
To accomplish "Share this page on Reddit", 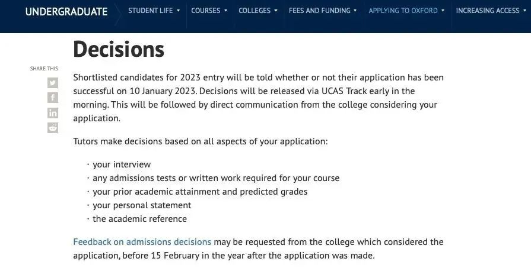I will tap(53, 128).
